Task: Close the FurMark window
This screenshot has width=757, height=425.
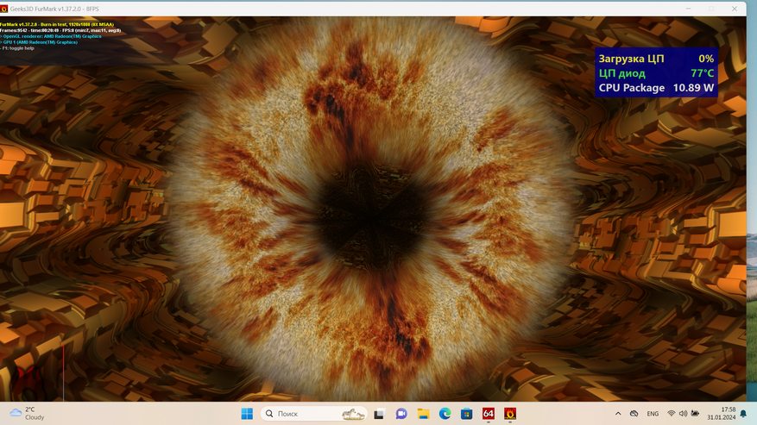Action: tap(735, 9)
